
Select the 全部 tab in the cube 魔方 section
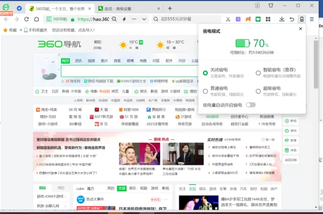pos(122,188)
